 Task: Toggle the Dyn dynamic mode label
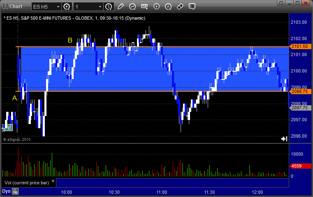[6, 191]
